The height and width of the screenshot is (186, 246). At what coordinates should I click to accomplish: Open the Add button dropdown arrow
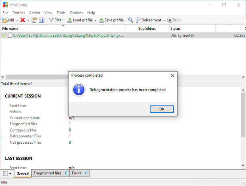[x=17, y=20]
